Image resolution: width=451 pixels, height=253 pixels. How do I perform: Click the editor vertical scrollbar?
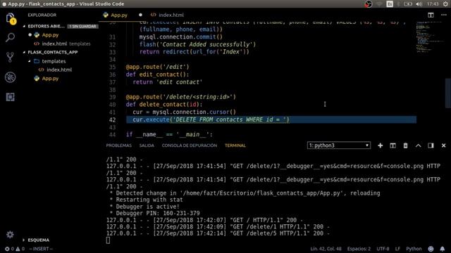coord(448,93)
